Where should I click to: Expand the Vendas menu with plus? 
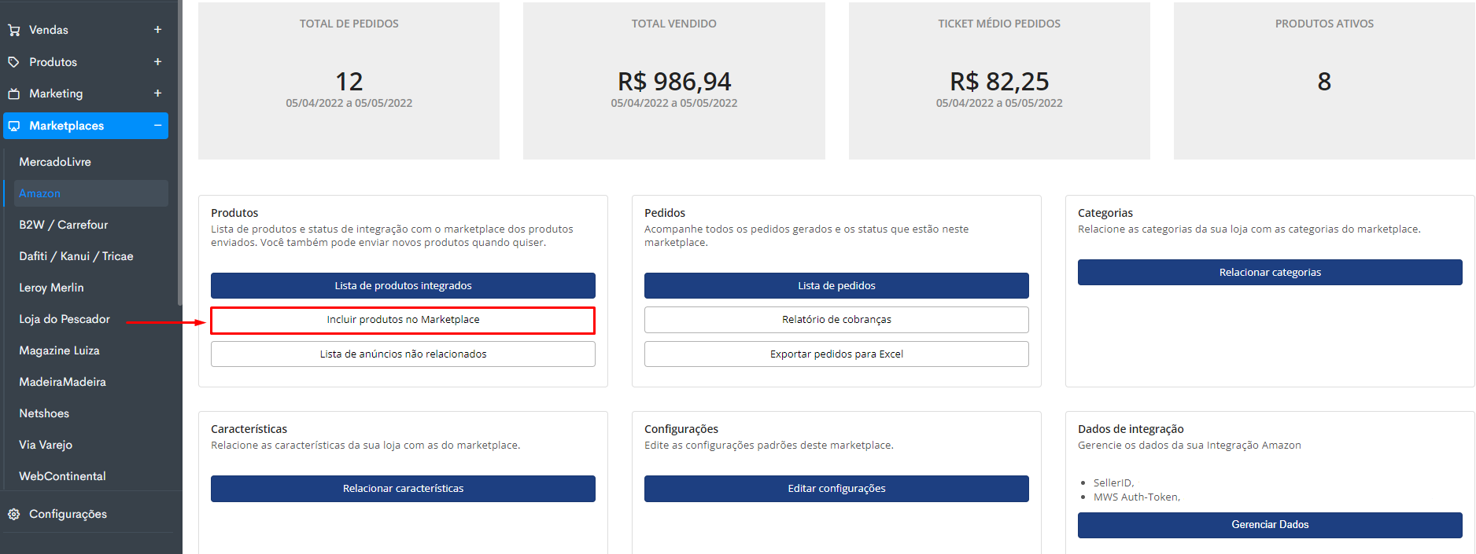tap(157, 30)
